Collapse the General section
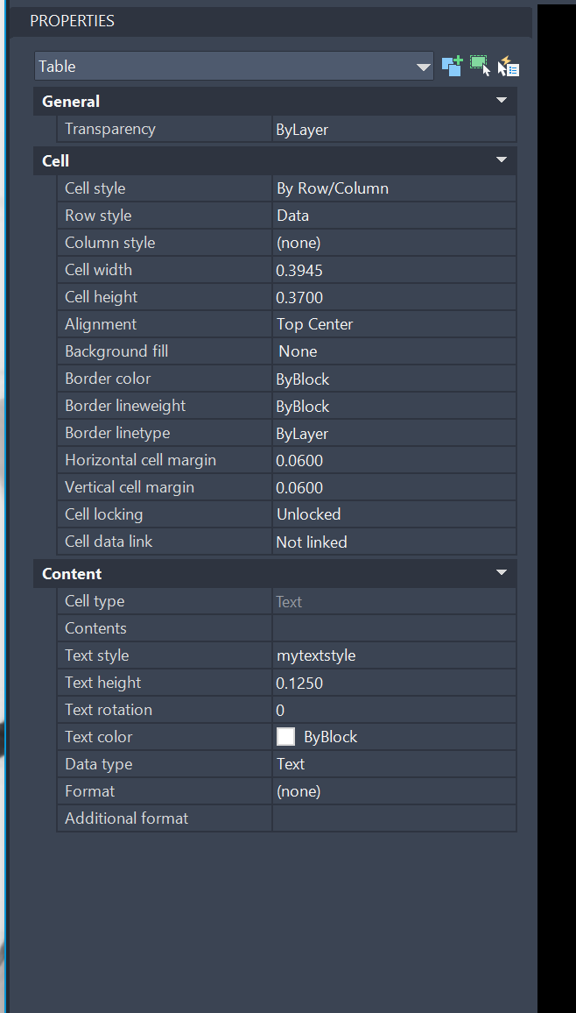 [x=502, y=101]
